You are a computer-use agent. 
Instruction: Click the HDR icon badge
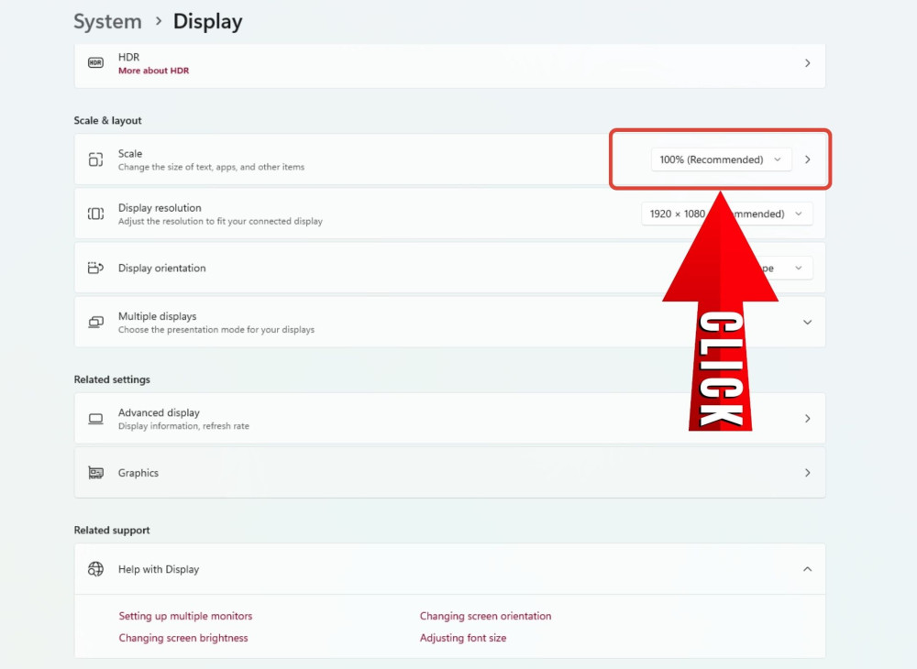click(95, 63)
